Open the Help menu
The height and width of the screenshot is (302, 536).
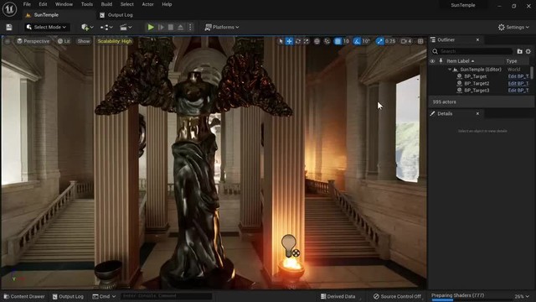point(167,4)
